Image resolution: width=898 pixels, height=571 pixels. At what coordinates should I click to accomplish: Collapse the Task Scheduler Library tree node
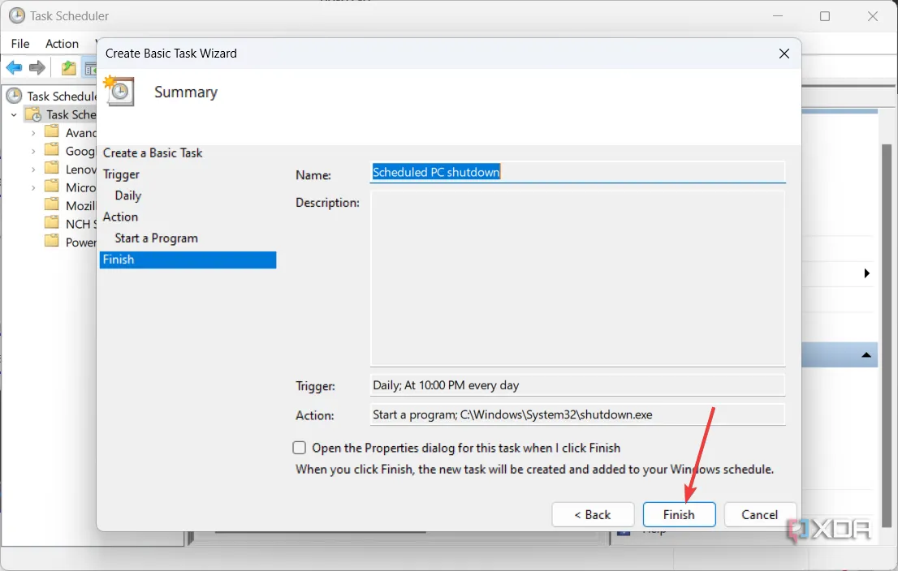[x=14, y=115]
